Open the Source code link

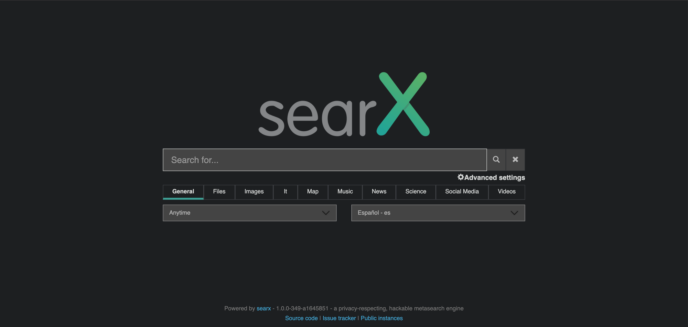(301, 318)
